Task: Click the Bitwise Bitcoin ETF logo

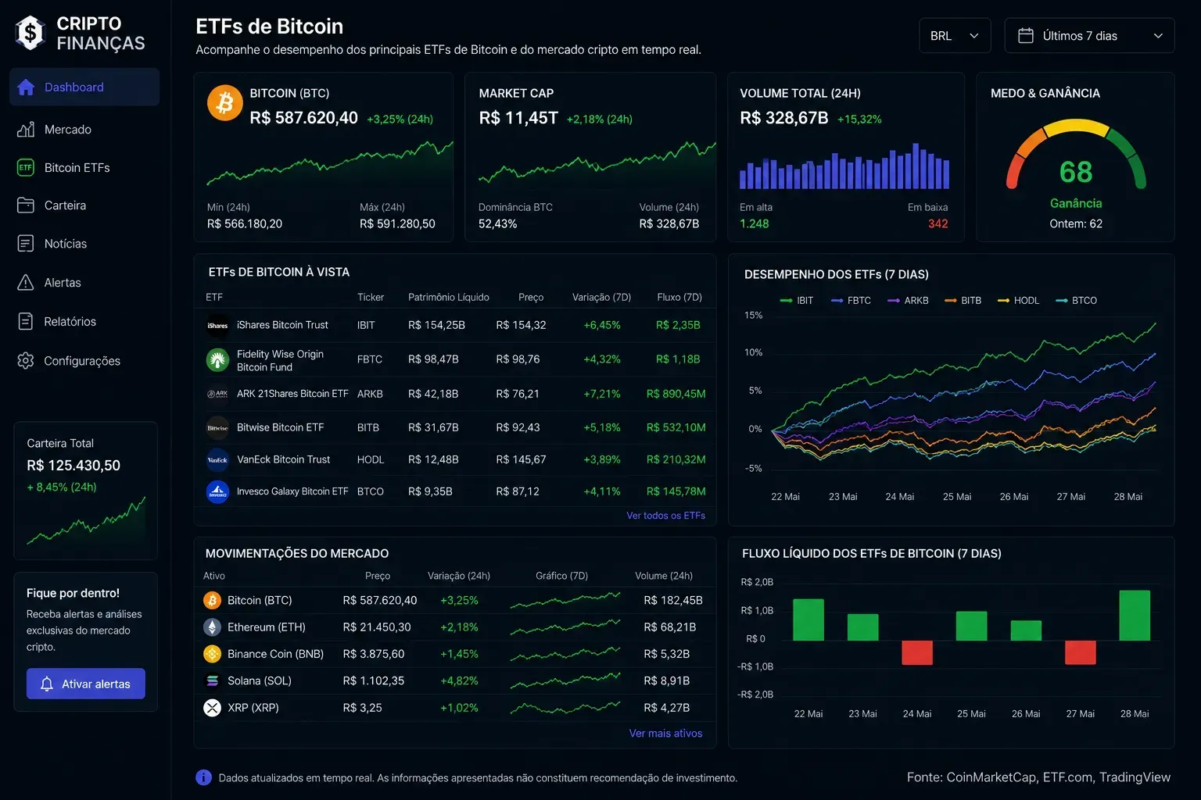Action: click(217, 427)
